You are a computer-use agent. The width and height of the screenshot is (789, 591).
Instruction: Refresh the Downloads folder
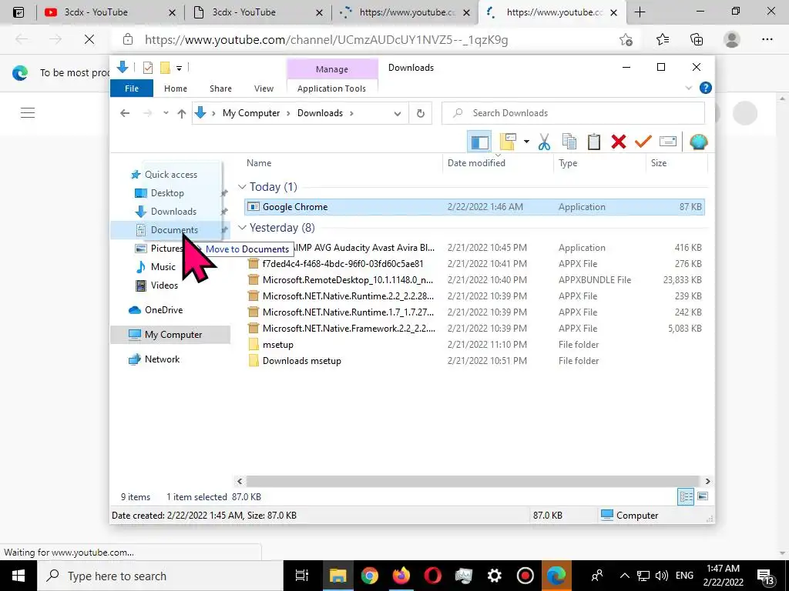coord(421,114)
